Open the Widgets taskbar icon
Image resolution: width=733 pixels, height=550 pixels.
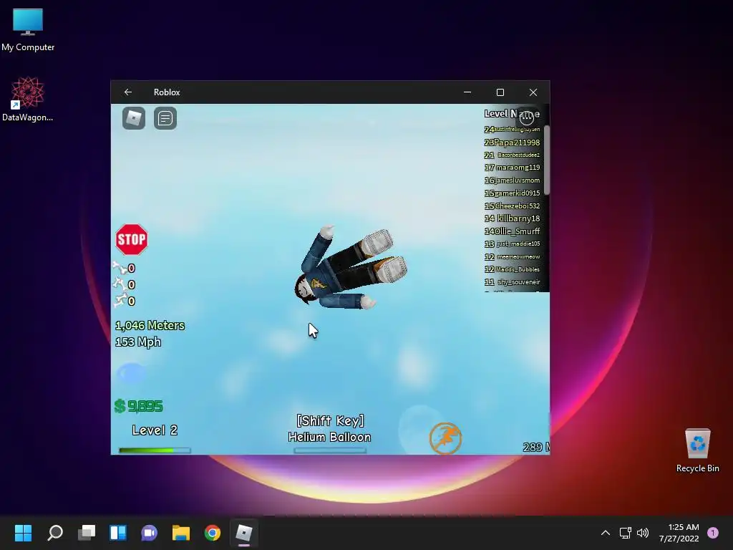click(x=118, y=533)
